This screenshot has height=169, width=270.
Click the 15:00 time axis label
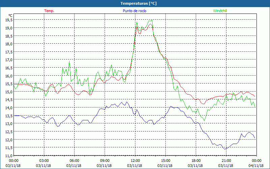pyautogui.click(x=165, y=161)
